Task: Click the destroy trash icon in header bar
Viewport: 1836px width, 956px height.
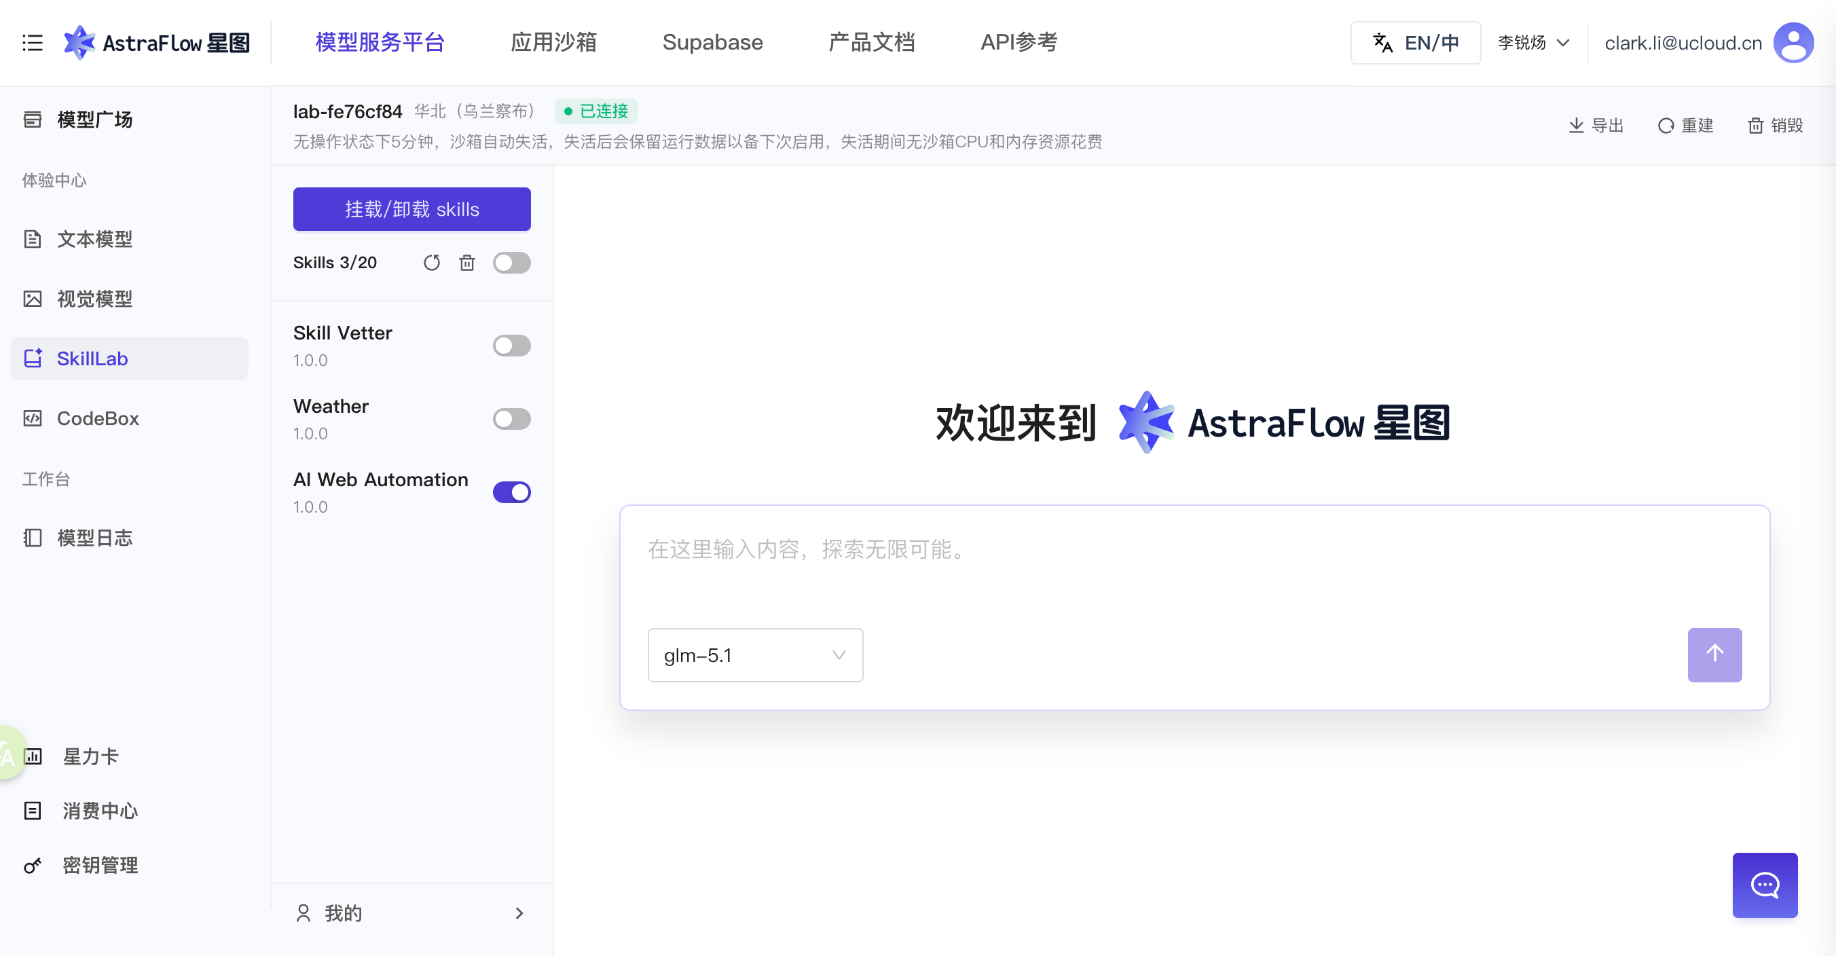Action: pos(1755,126)
